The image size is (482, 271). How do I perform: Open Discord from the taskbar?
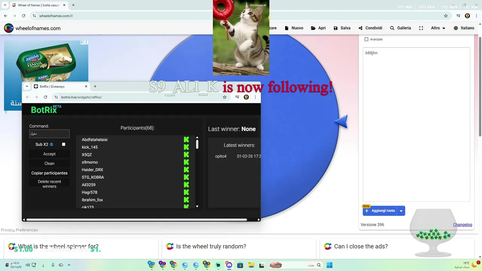point(229,265)
